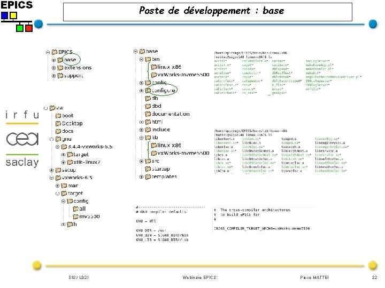Click the docs folder icon
Viewport: 385px width, 288px height.
[58, 131]
